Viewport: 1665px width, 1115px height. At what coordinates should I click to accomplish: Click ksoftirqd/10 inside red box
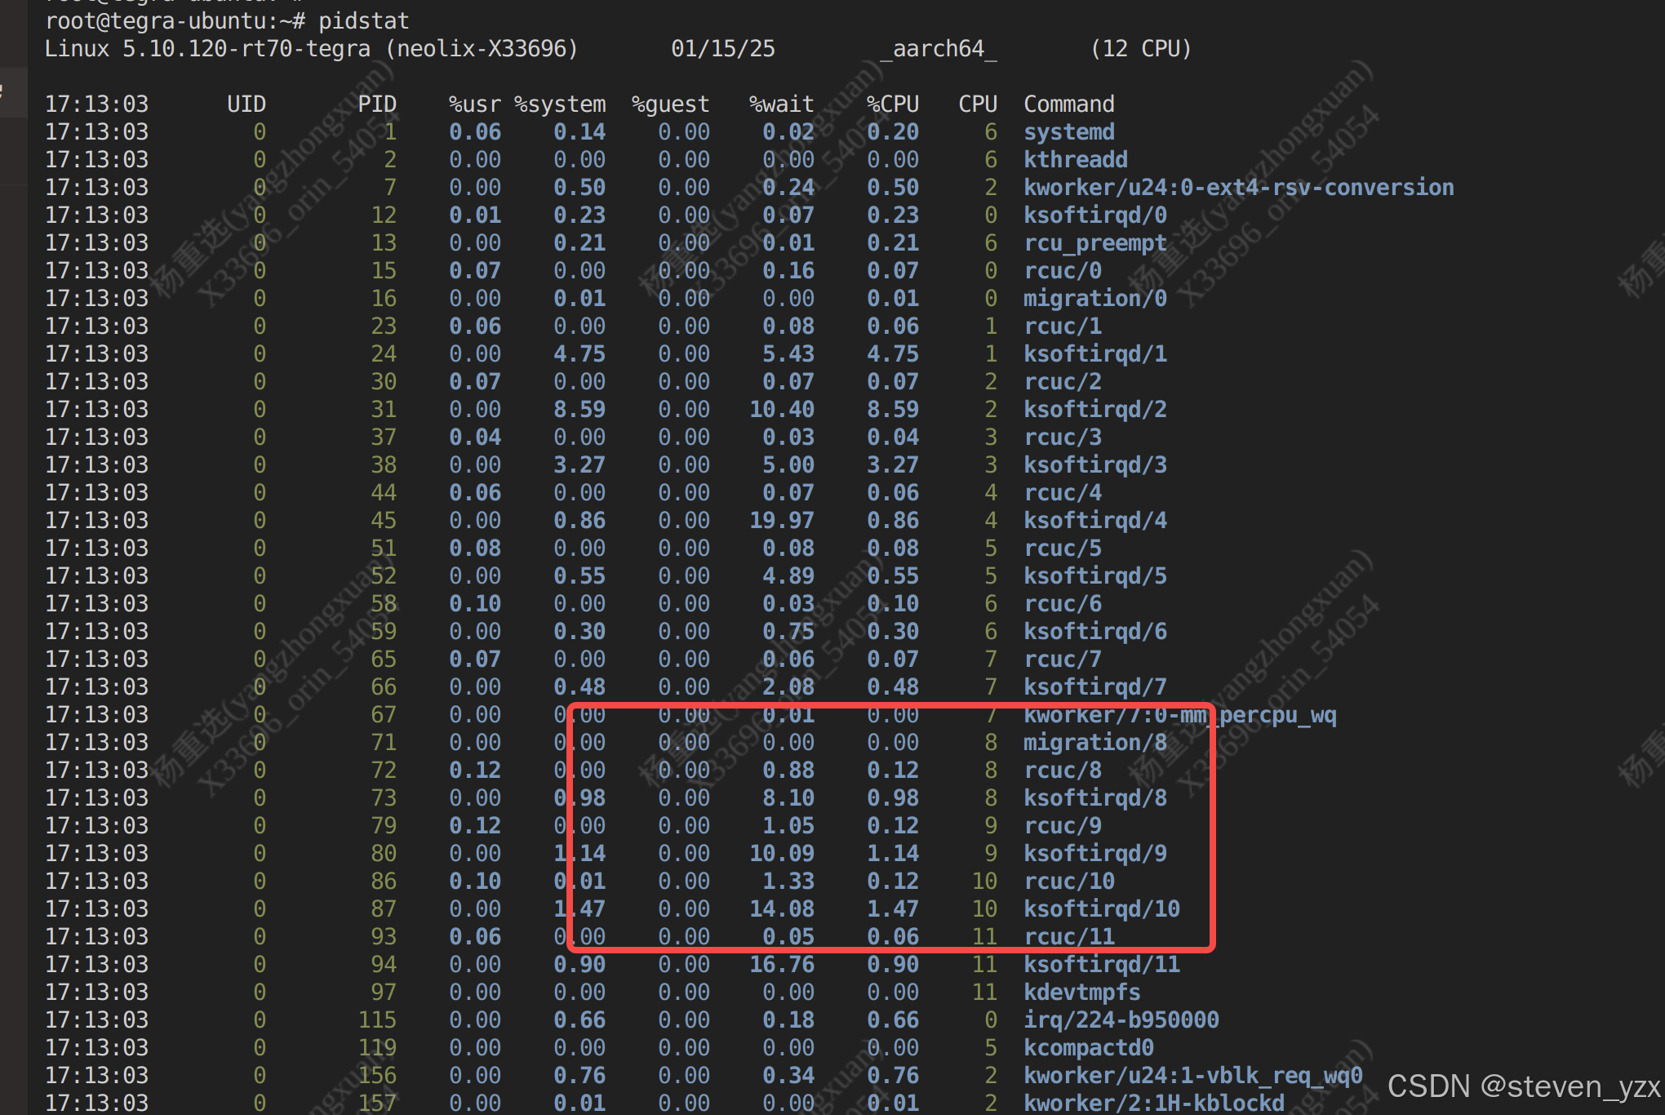(x=1101, y=909)
